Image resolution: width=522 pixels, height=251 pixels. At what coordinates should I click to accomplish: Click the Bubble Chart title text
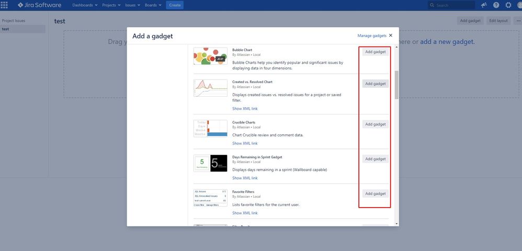242,50
